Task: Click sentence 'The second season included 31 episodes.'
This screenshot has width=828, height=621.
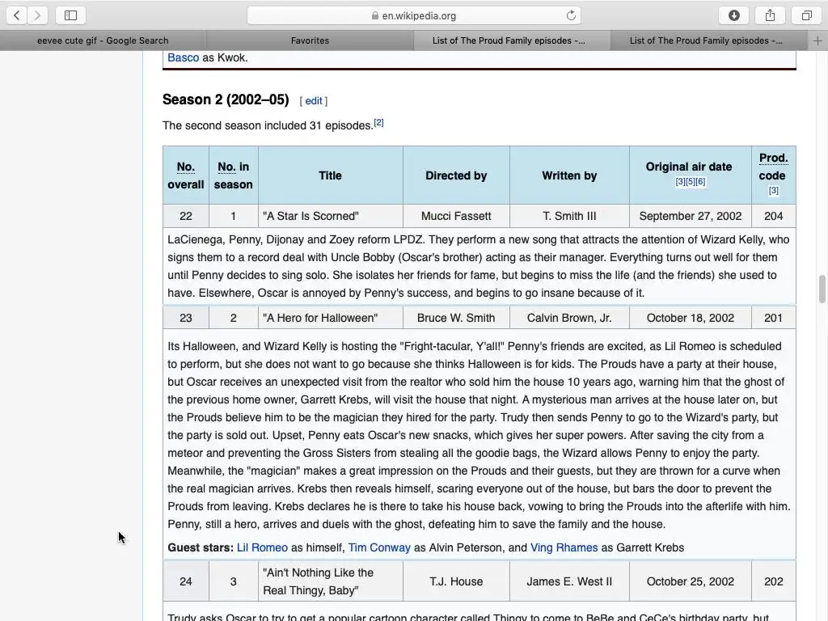Action: (x=268, y=125)
